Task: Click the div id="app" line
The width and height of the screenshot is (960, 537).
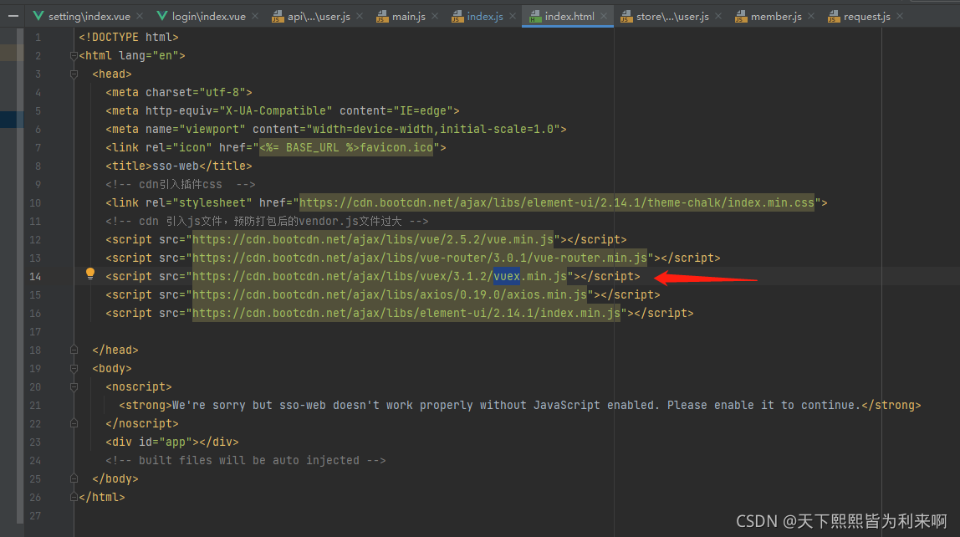Action: point(172,442)
